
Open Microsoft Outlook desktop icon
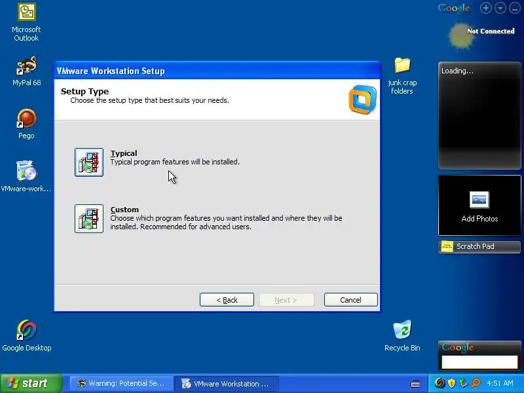[26, 22]
